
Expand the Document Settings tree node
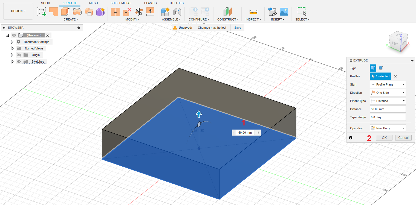(x=12, y=42)
